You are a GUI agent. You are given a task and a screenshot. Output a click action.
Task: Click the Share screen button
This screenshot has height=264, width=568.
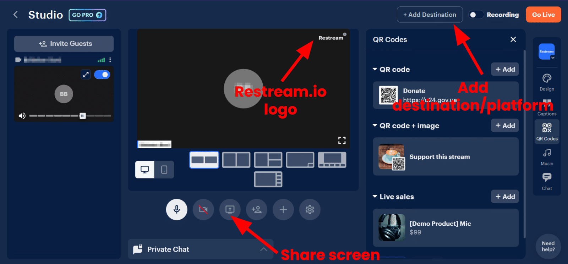230,209
